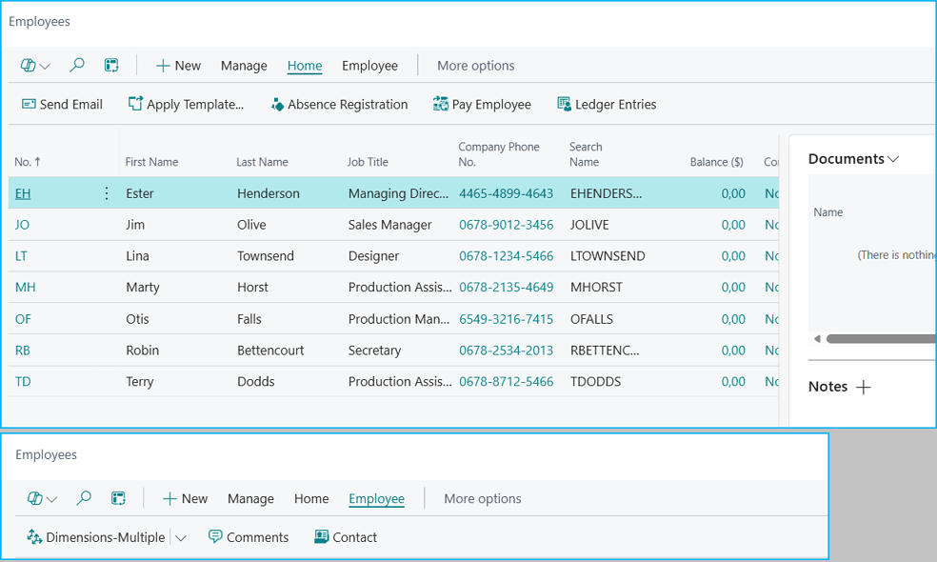Expand the Documents chevron
Viewport: 937px width, 562px height.
click(x=893, y=159)
